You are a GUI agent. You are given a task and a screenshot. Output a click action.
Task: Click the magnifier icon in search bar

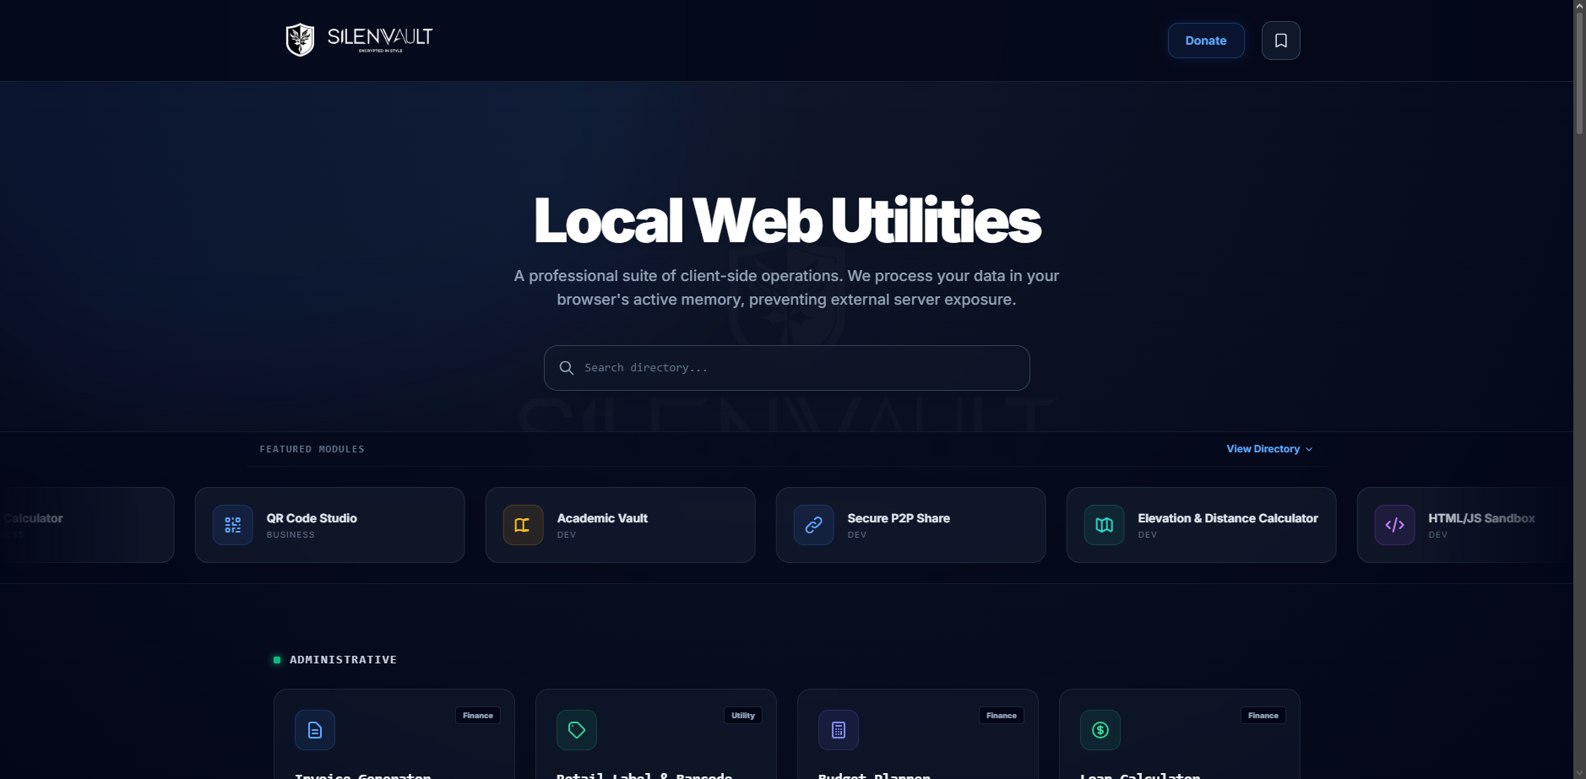tap(567, 368)
